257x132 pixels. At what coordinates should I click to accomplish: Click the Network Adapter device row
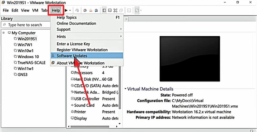point(95,92)
